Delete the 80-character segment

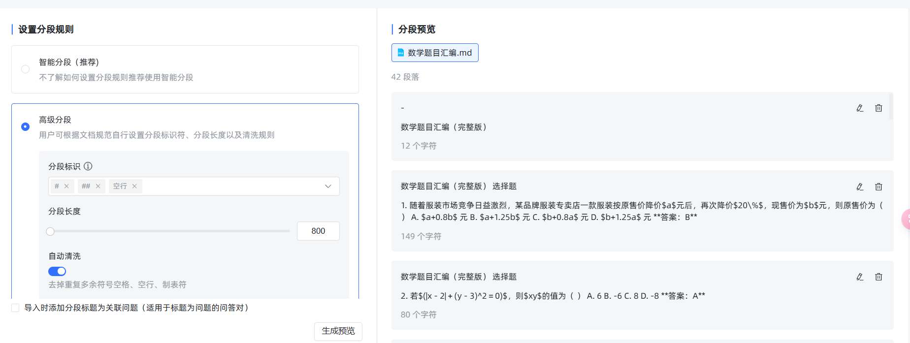878,277
